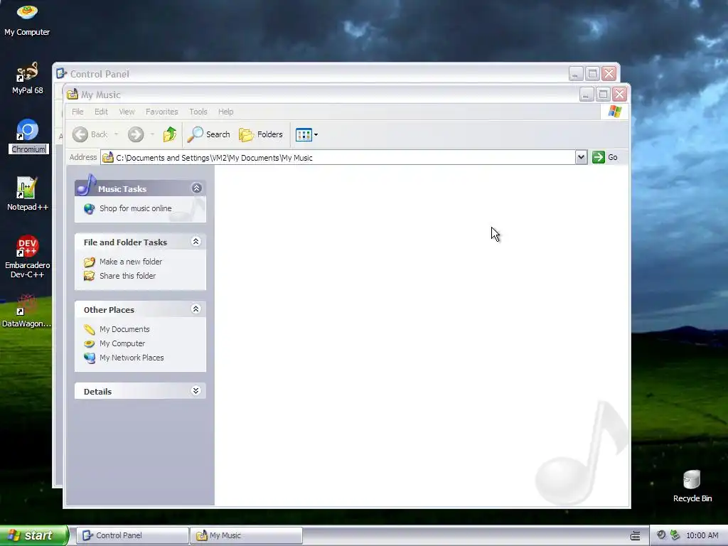Click Share this folder
This screenshot has width=728, height=546.
pos(127,276)
